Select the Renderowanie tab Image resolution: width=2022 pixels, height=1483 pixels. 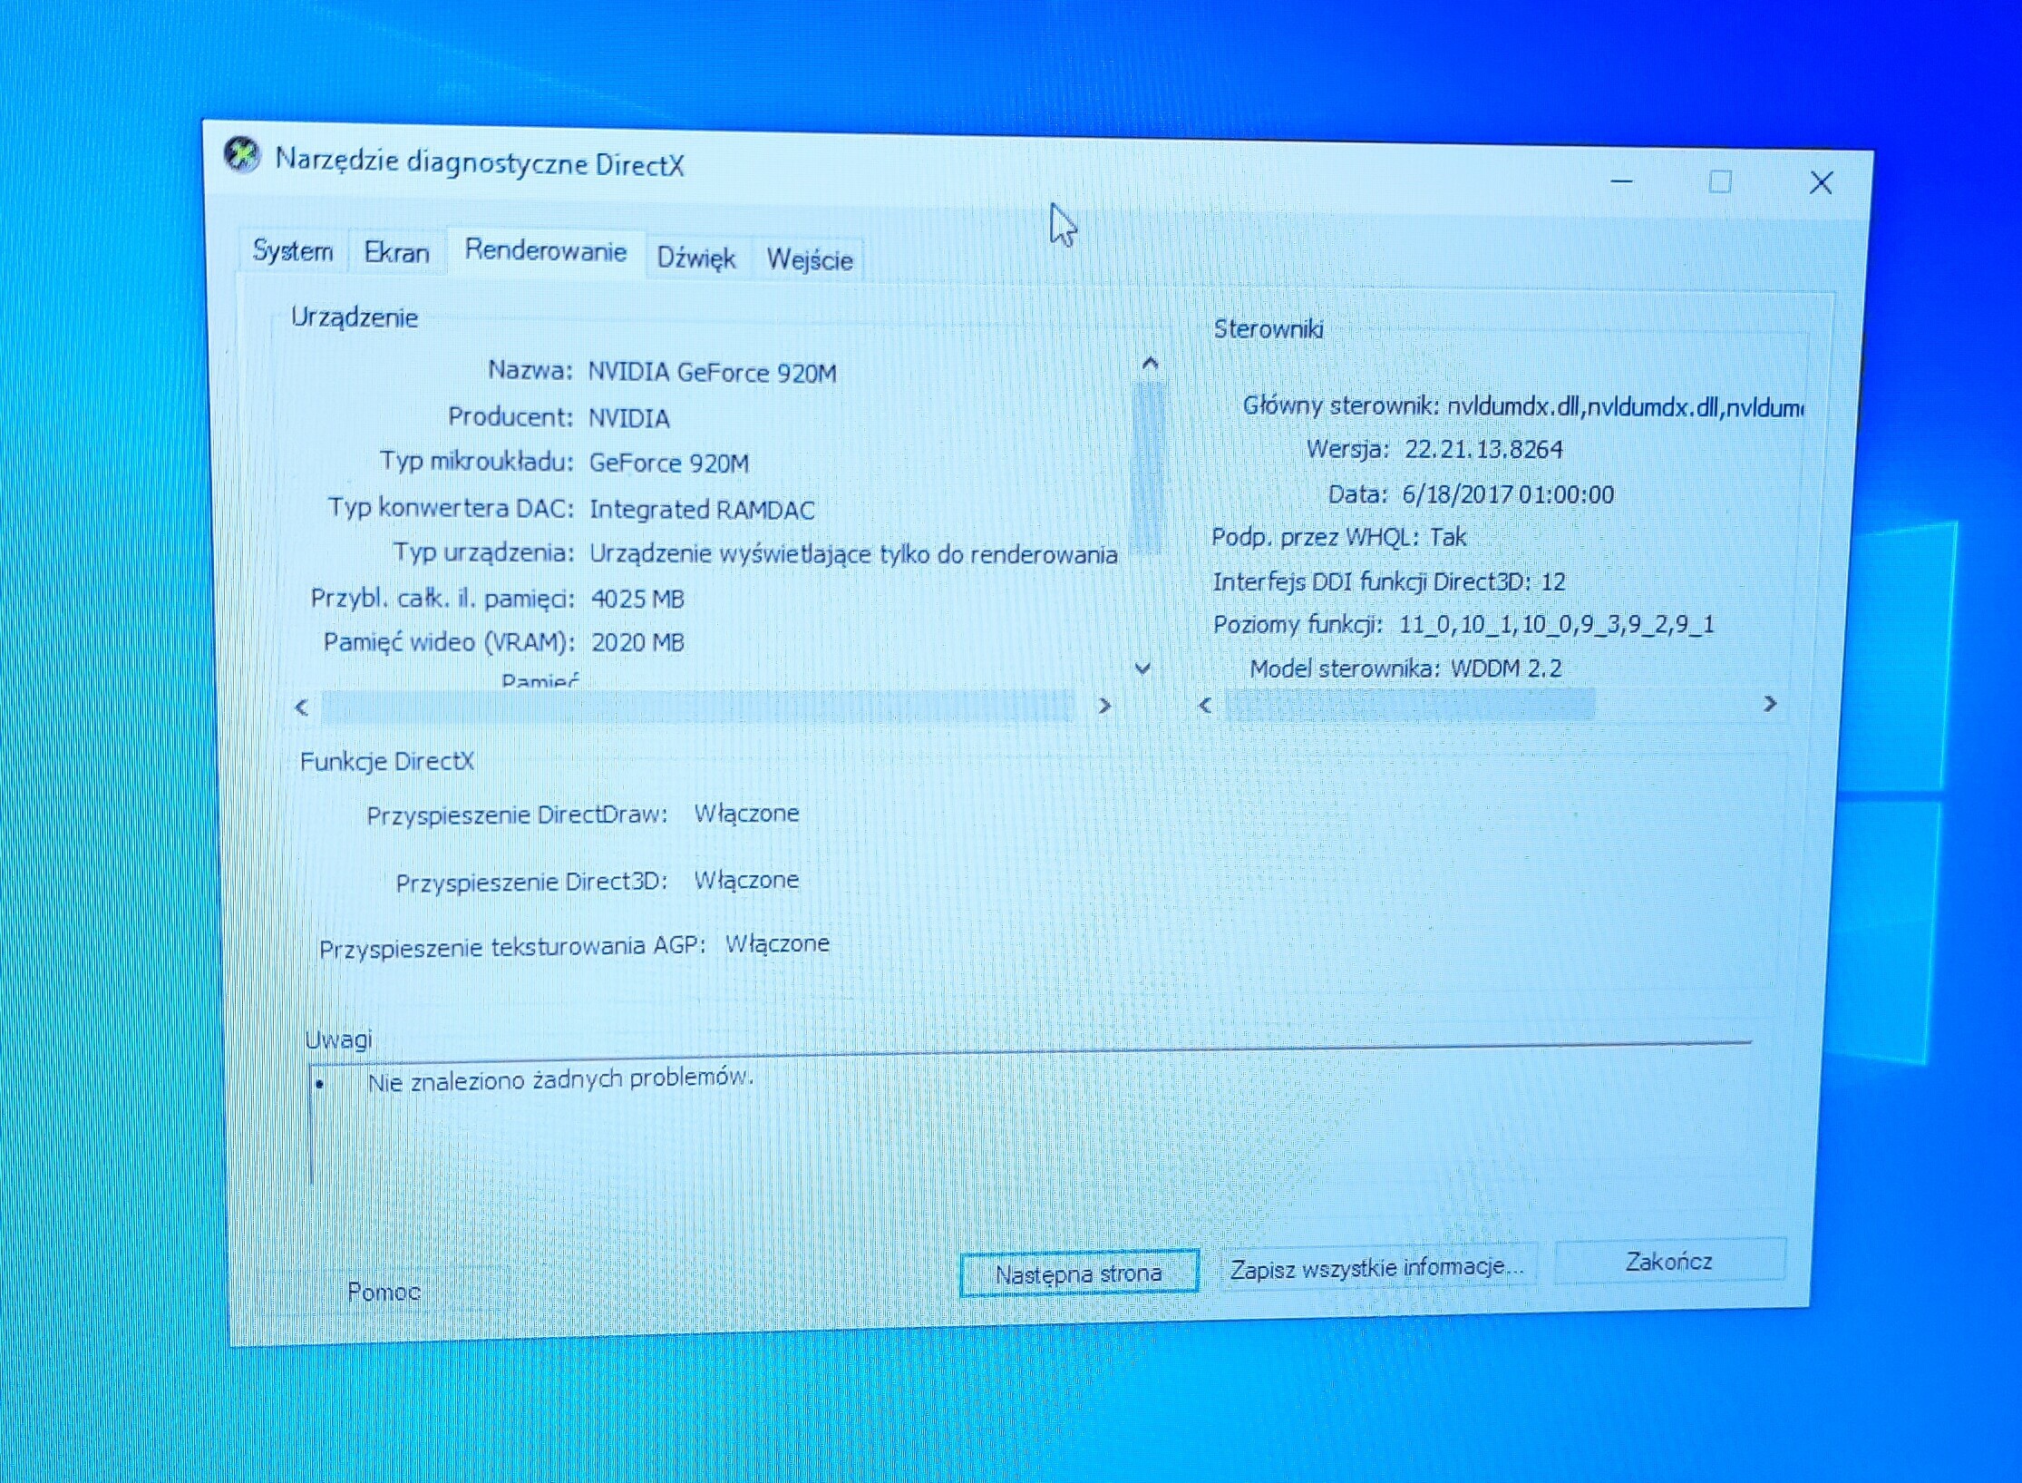[546, 250]
